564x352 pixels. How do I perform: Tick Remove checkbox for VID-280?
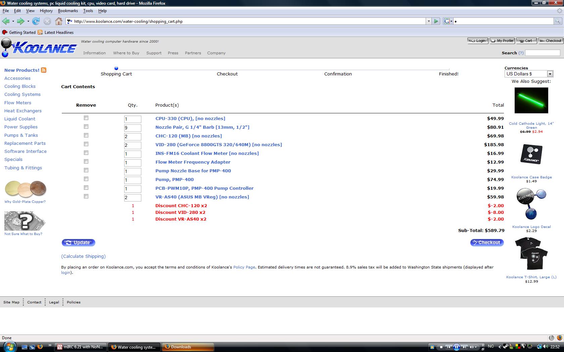click(x=86, y=144)
